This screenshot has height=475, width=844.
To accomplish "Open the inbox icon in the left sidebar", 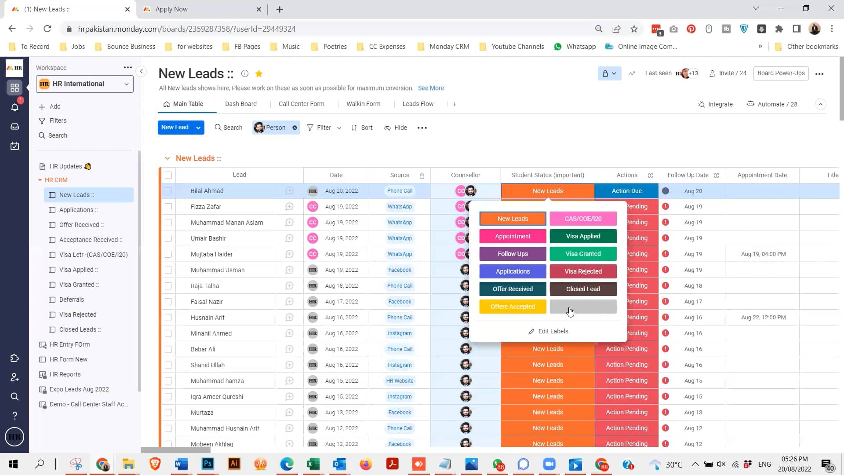I will click(15, 126).
